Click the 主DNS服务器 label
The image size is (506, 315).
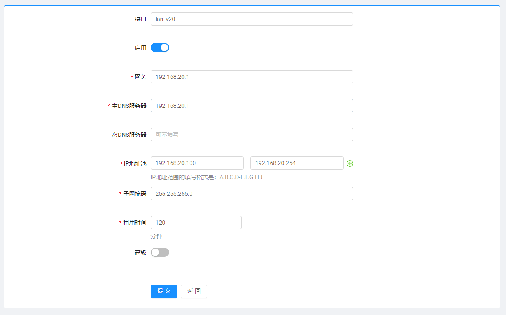tap(129, 106)
